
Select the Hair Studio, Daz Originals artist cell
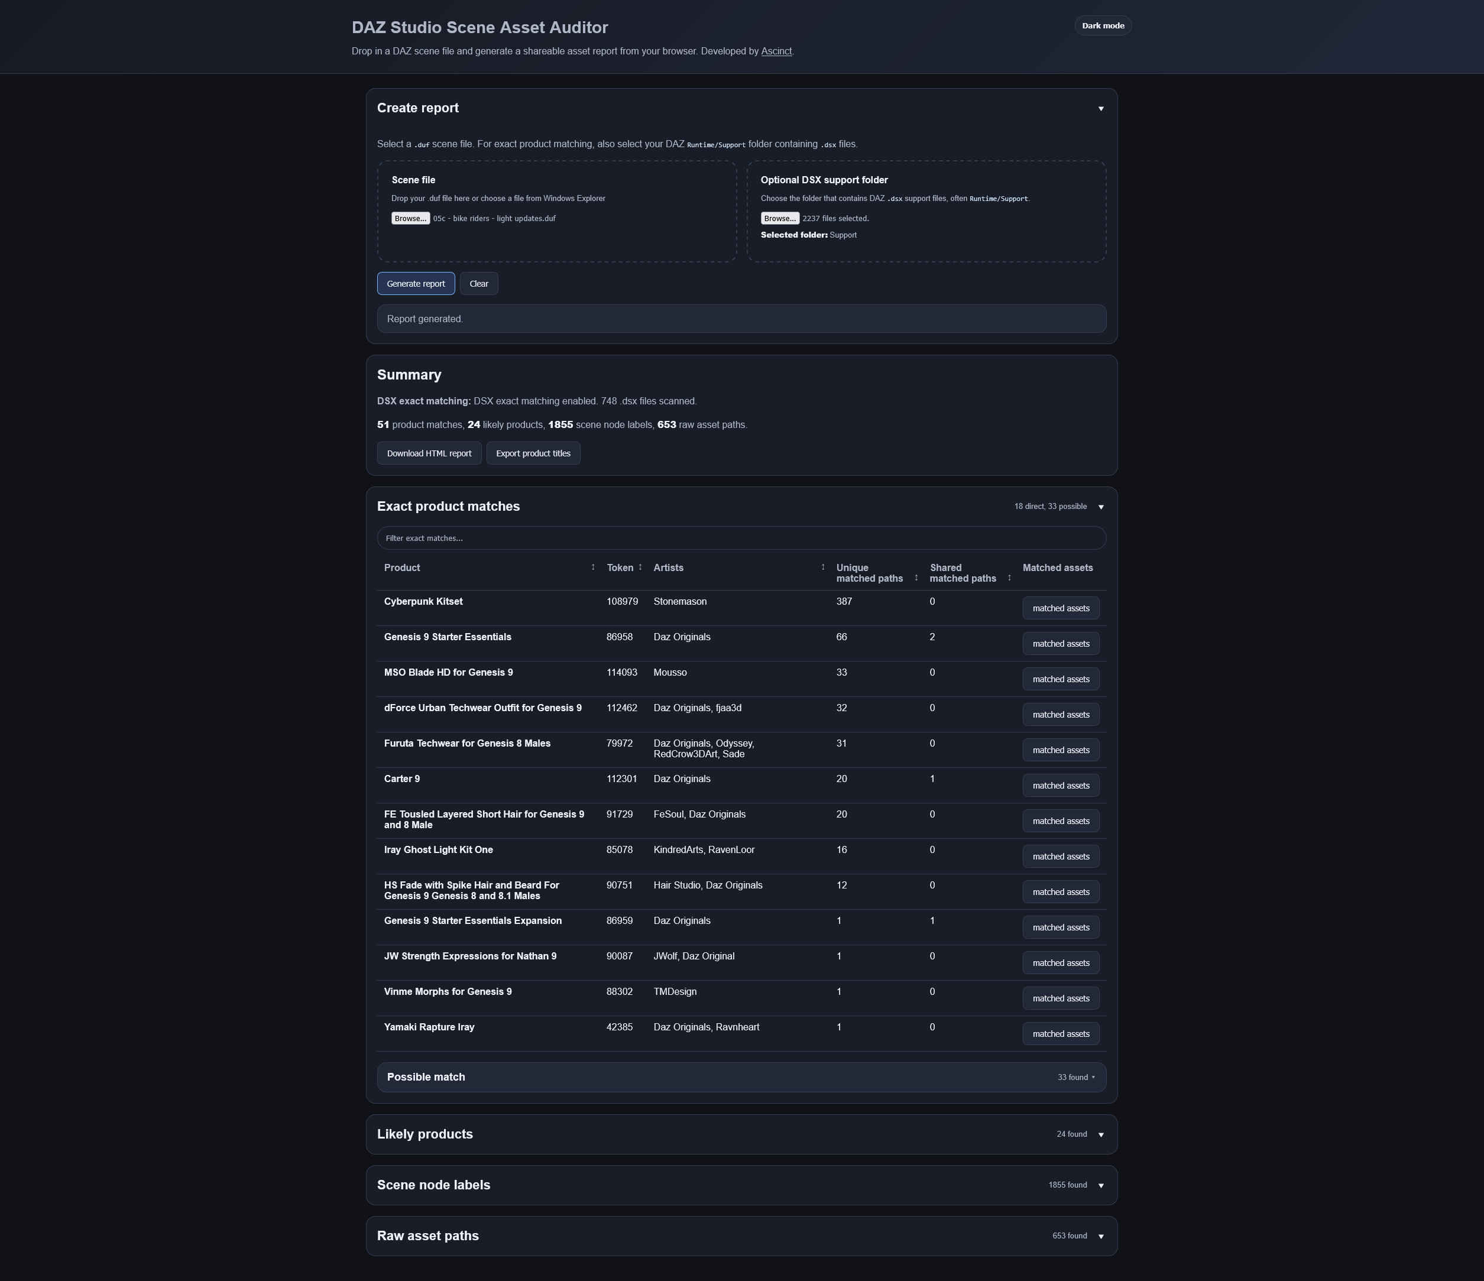point(708,885)
